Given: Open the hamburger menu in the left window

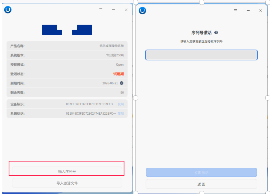Looking at the screenshot, I should pos(101,10).
